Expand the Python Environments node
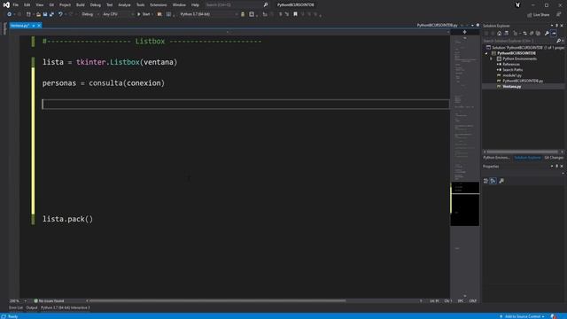Screen dimensions: 567x319 click(492, 58)
